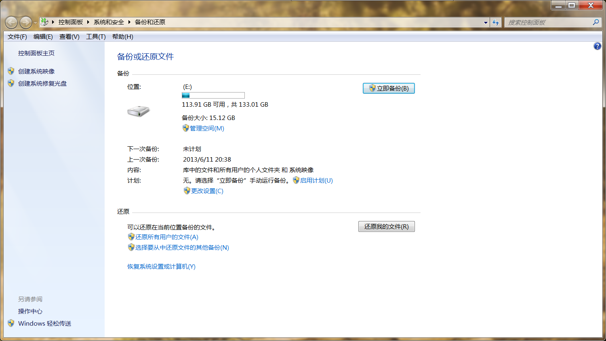This screenshot has width=606, height=341.
Task: Open the 恢复系统设置或计算机(Y) link
Action: (161, 267)
